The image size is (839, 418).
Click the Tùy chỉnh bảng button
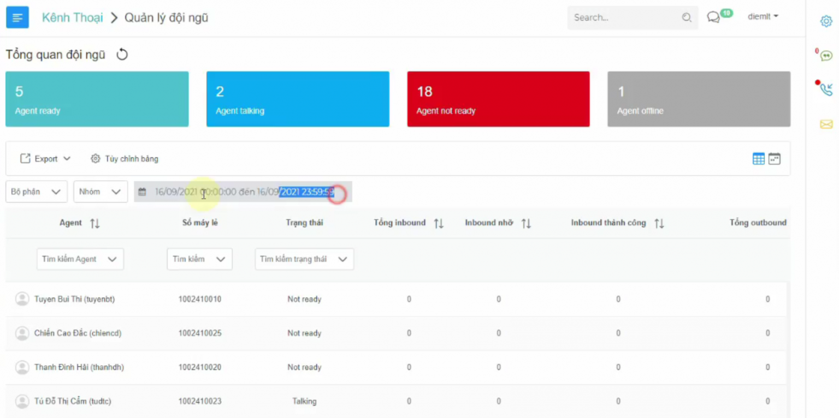tap(125, 159)
